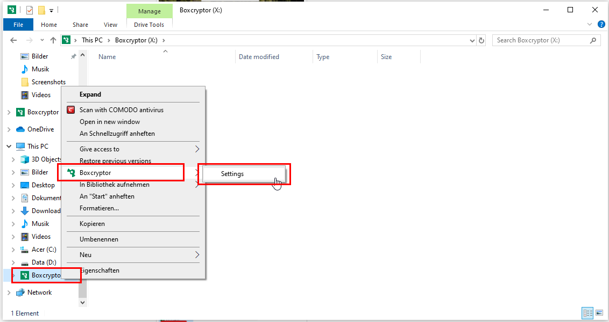Collapse the This PC tree node
This screenshot has height=322, width=609.
coord(9,147)
